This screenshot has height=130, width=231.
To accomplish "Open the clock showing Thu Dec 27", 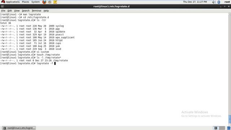I will tap(195, 2).
